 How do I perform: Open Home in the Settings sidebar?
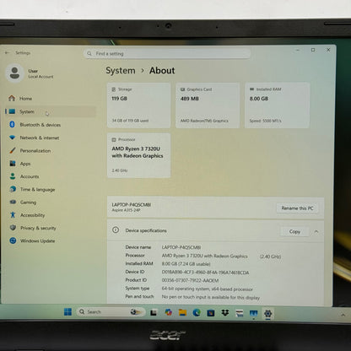50,99
